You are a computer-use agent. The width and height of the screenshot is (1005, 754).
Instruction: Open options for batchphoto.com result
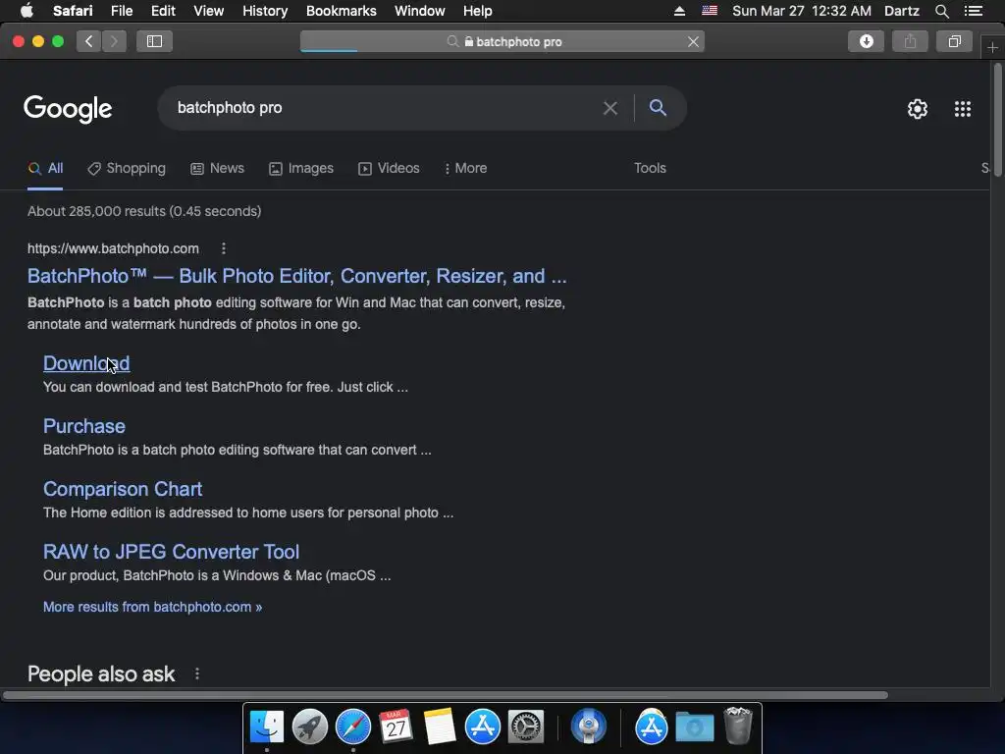point(223,248)
